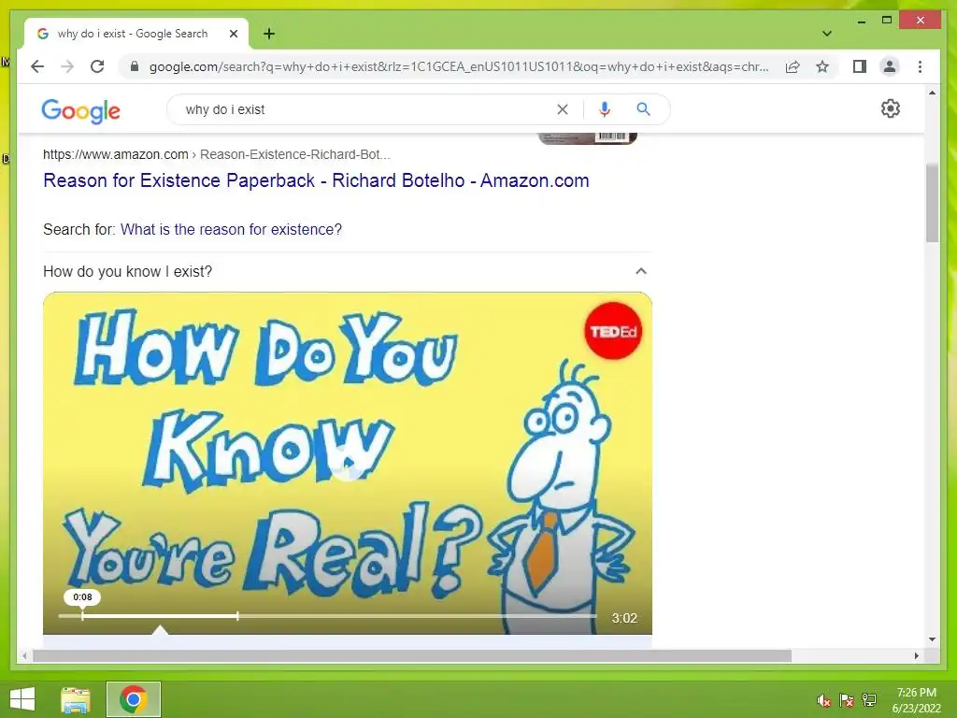Click the forward navigation arrow

pos(67,66)
